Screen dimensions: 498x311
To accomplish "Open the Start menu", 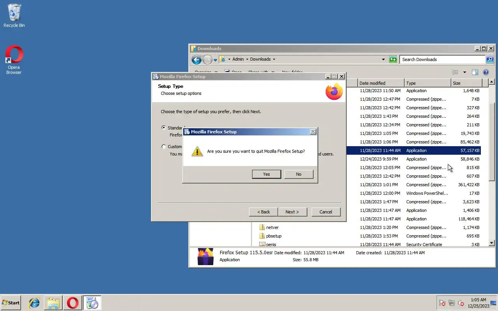I will (x=11, y=302).
